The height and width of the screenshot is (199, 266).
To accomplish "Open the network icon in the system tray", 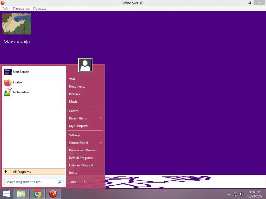I will (235, 194).
